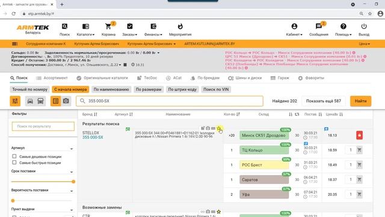
Task: Collapse the Артикул filter section
Action: click(x=72, y=149)
